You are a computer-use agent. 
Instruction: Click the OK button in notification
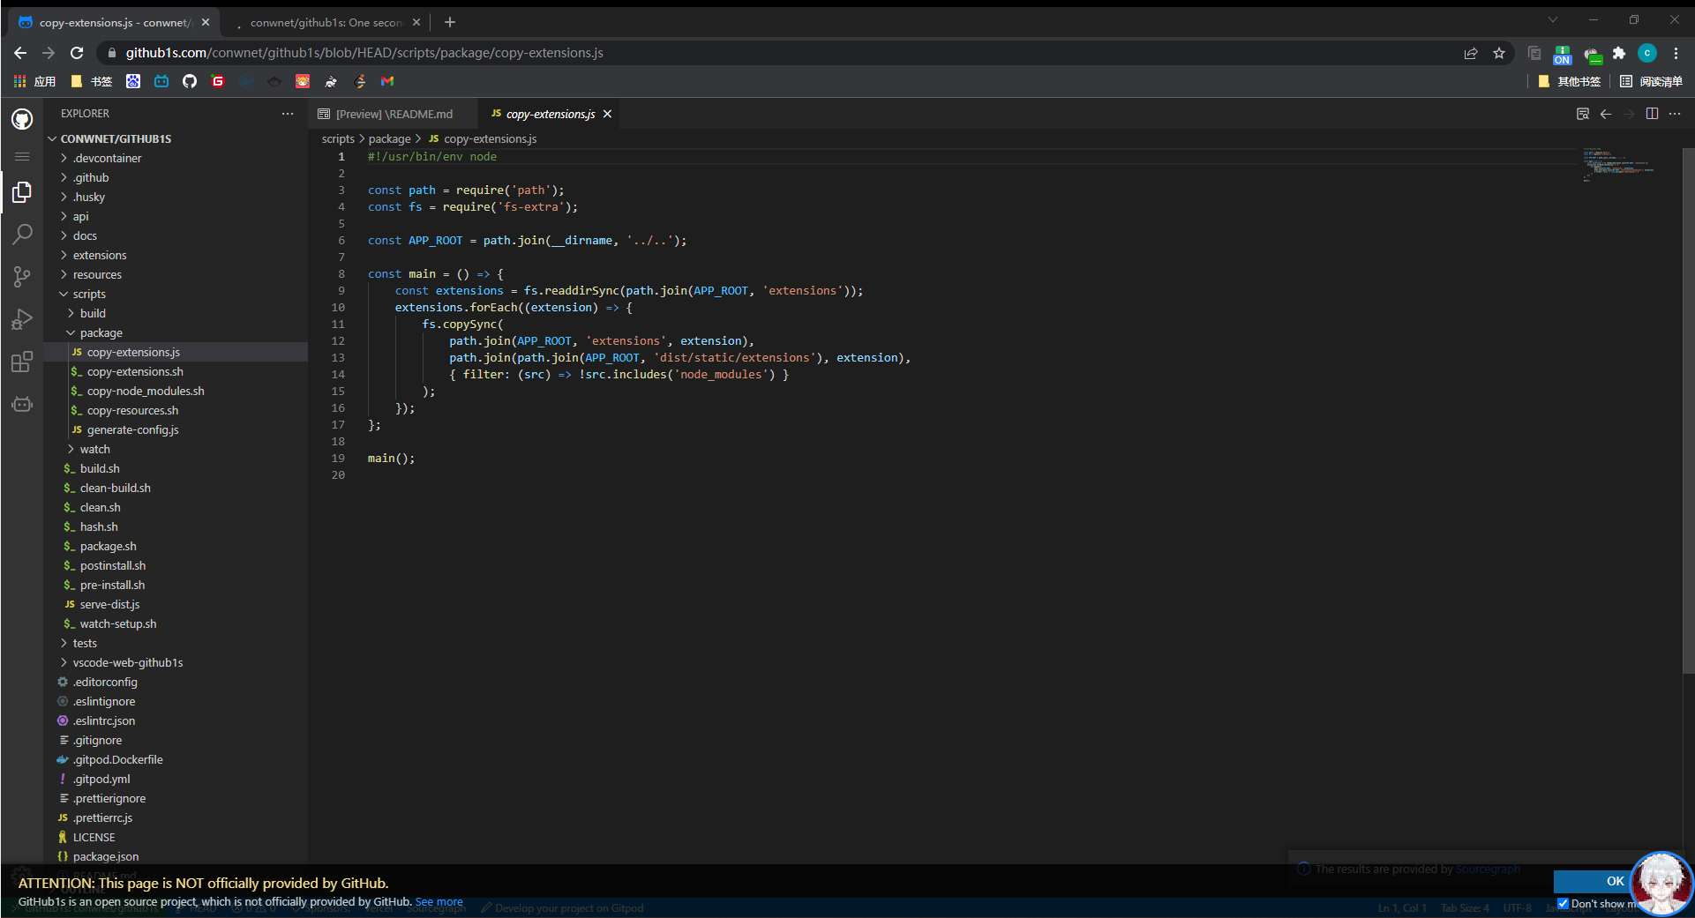click(x=1614, y=881)
